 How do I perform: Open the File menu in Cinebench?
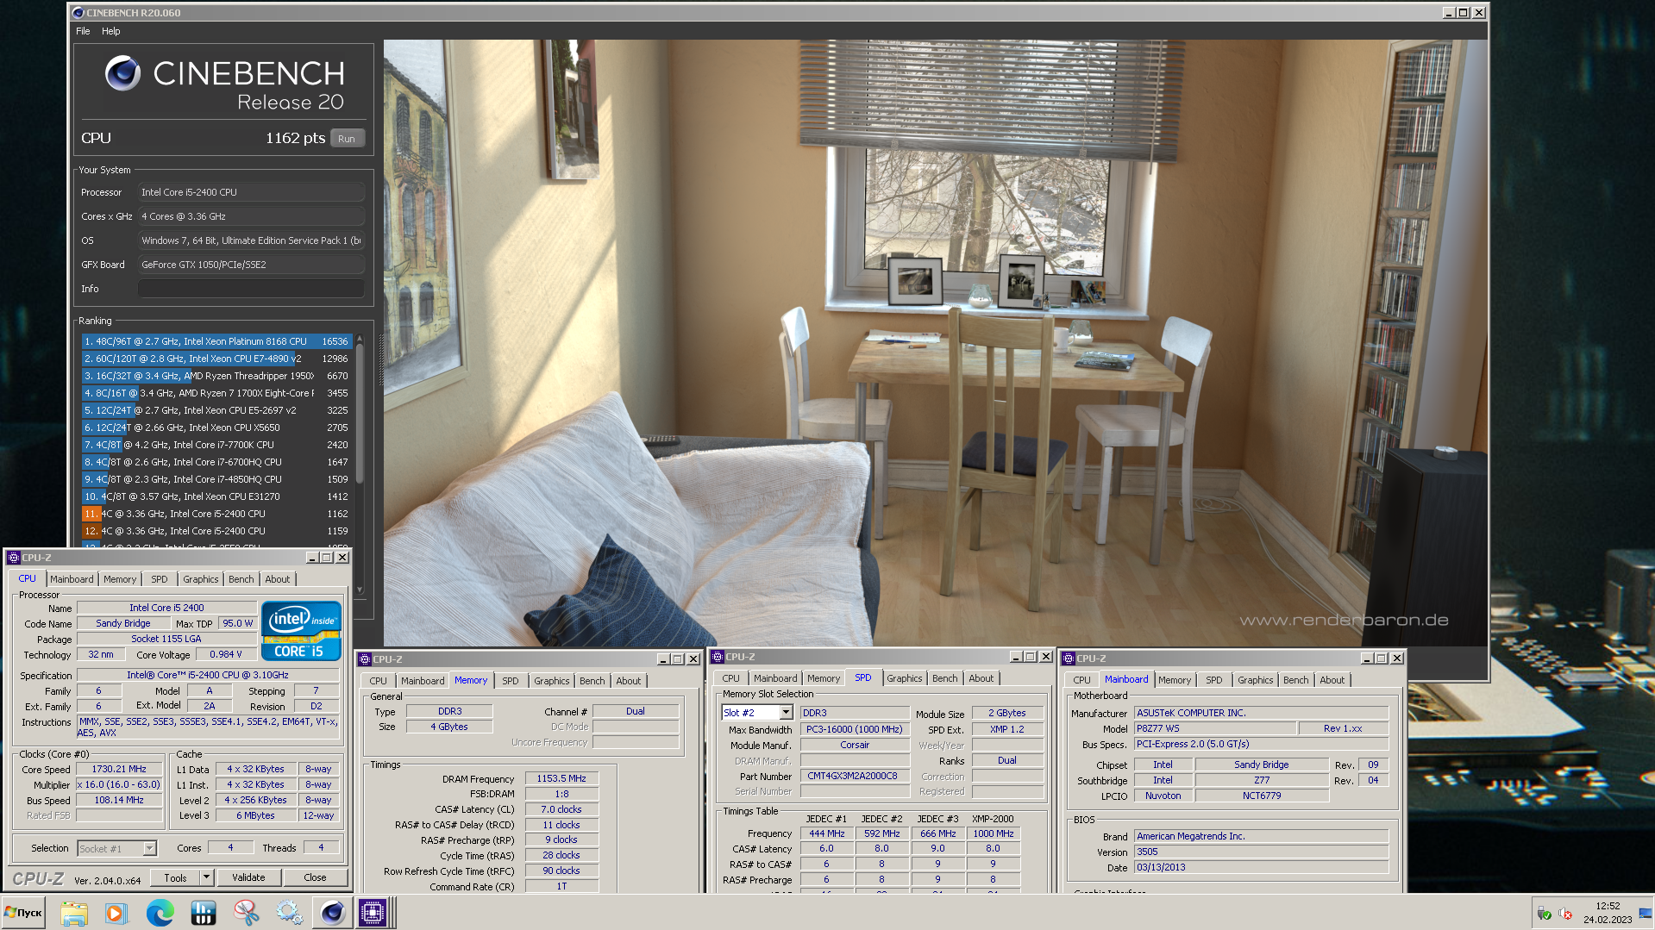pyautogui.click(x=83, y=31)
